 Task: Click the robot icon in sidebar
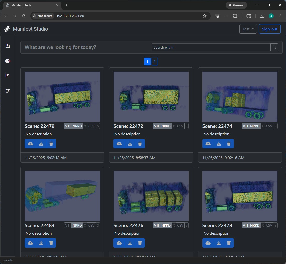click(8, 61)
